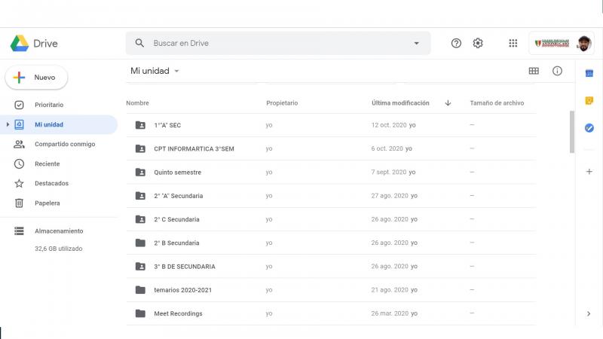This screenshot has height=339, width=603.
Task: Click the file list vertical scrollbar
Action: point(572,132)
